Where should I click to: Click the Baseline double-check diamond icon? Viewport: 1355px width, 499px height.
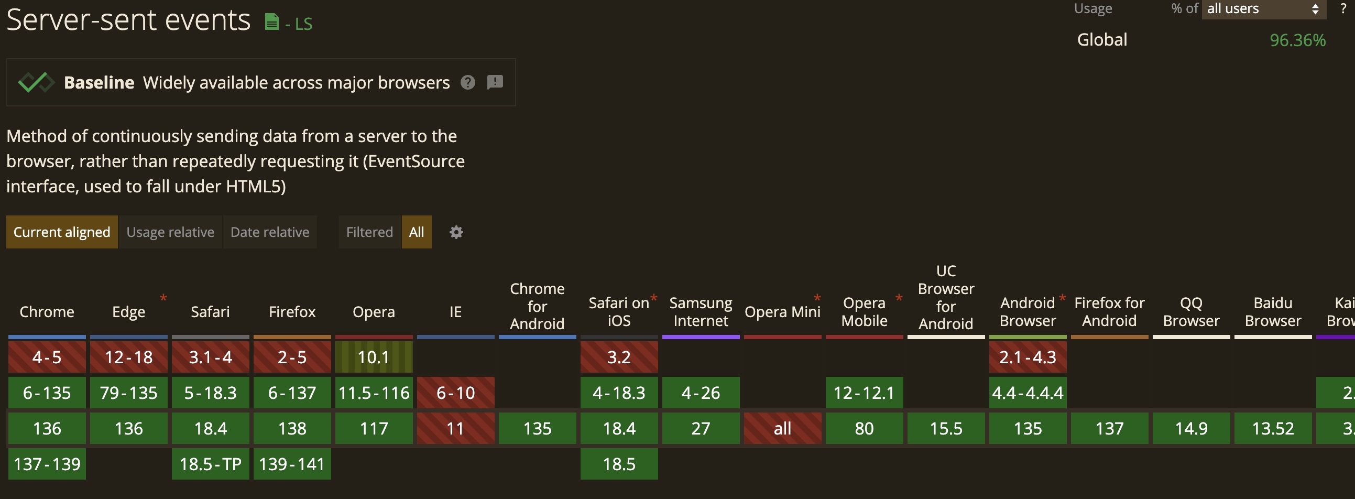36,83
